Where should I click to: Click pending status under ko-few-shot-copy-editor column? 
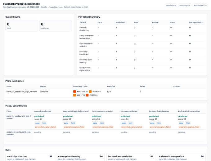point(181,132)
